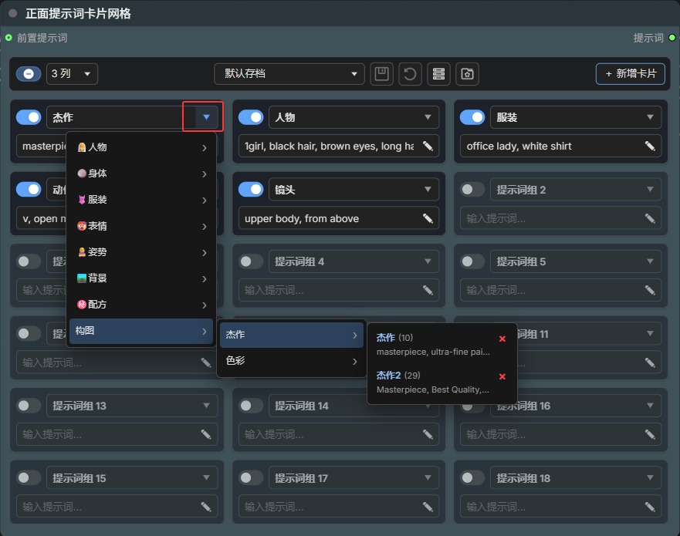
Task: Expand the 人物 card dropdown
Action: (x=428, y=117)
